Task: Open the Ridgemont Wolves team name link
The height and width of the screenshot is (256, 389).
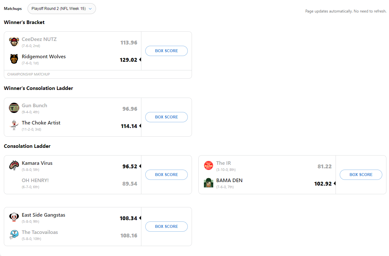Action: (44, 57)
